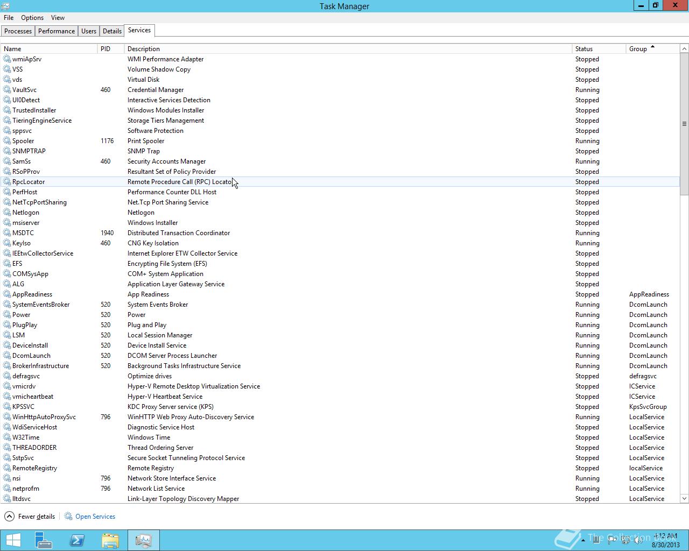Screen dimensions: 689x551
Task: Click the Link-Layer Topology Discovery Mapper description
Action: click(x=183, y=499)
